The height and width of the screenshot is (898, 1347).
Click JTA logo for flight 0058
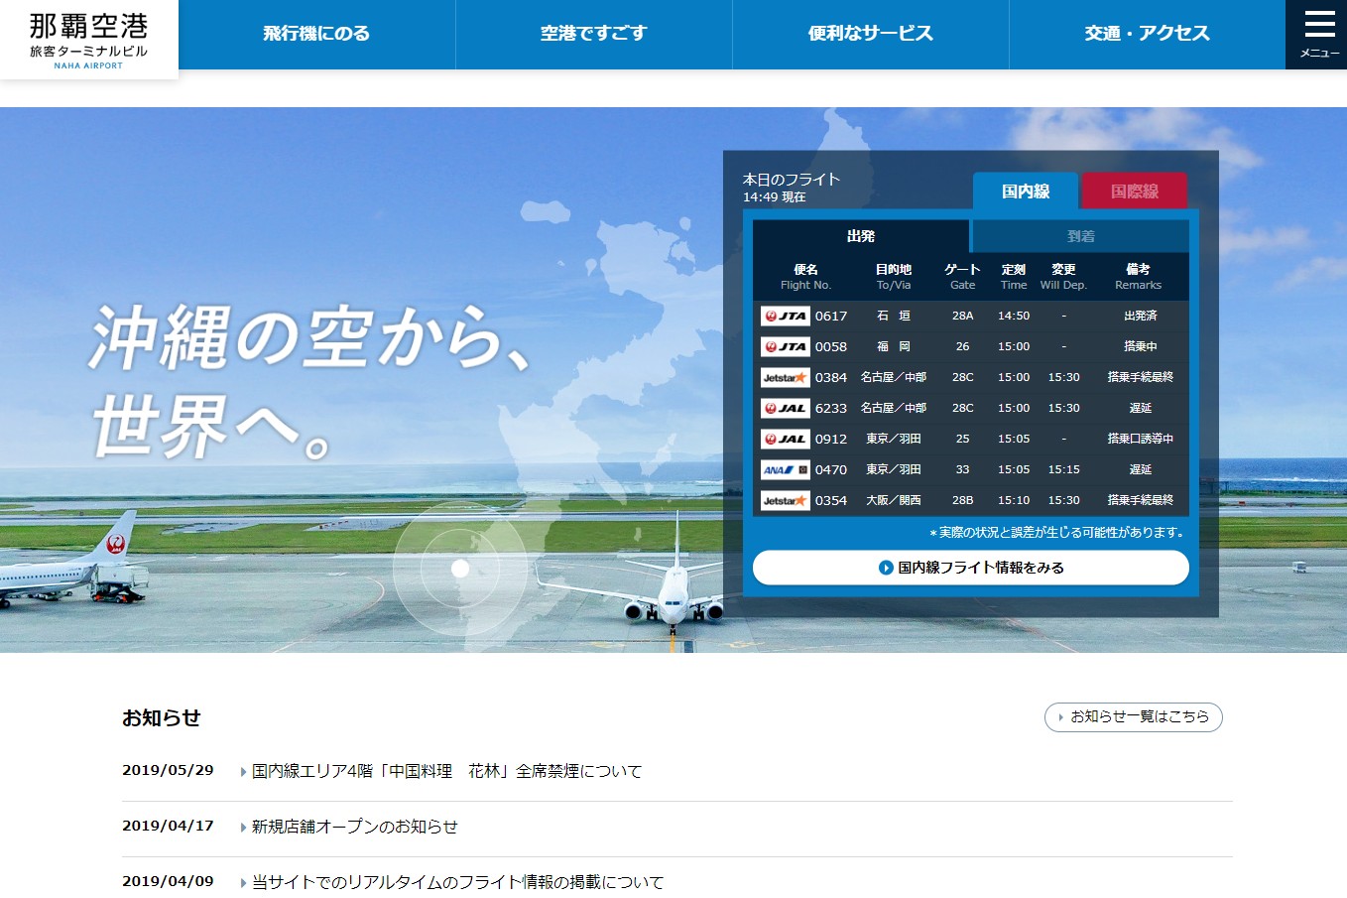(x=785, y=346)
